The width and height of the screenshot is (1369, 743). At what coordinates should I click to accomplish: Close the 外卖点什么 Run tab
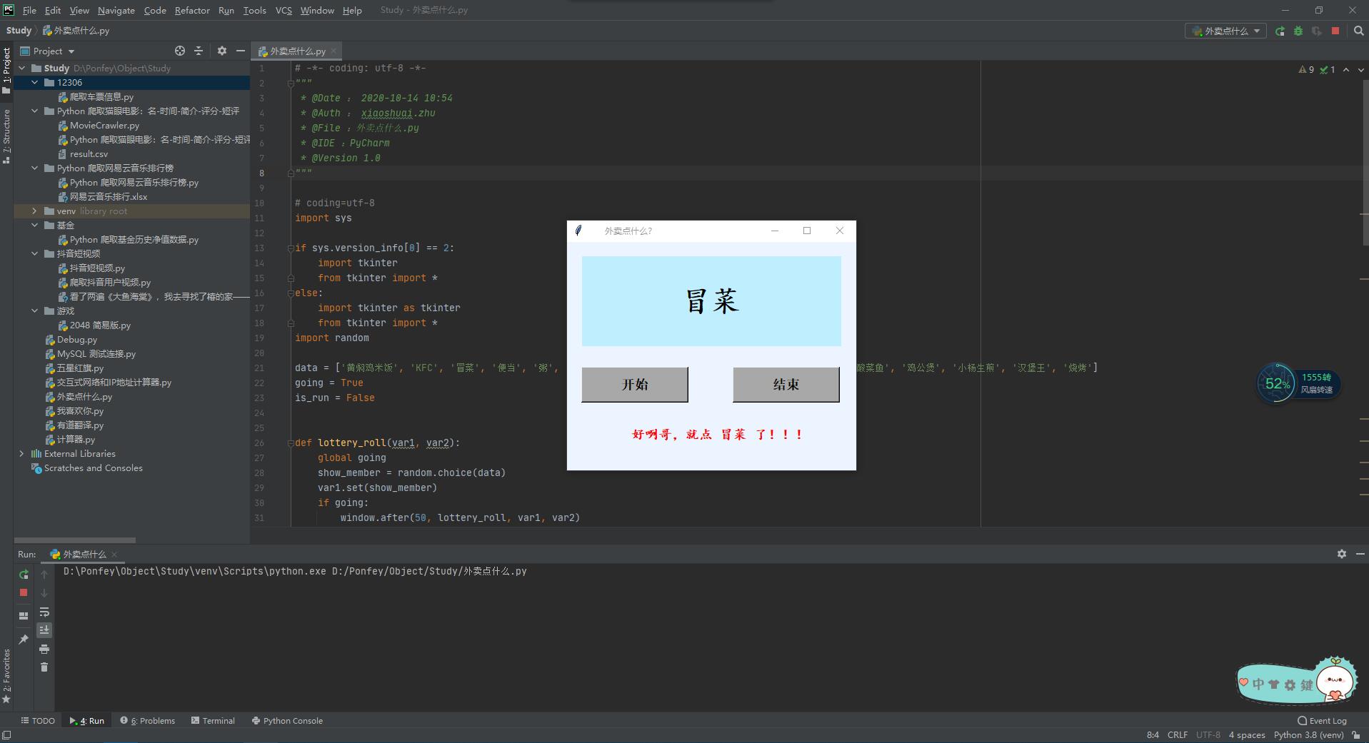[114, 555]
